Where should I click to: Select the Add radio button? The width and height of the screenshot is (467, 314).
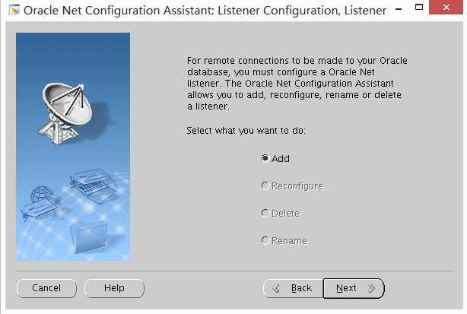point(265,158)
